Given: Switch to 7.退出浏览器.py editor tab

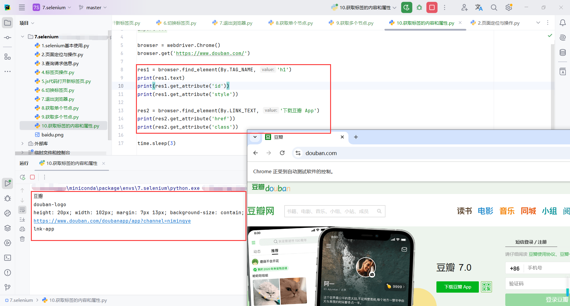Looking at the screenshot, I should click(232, 23).
